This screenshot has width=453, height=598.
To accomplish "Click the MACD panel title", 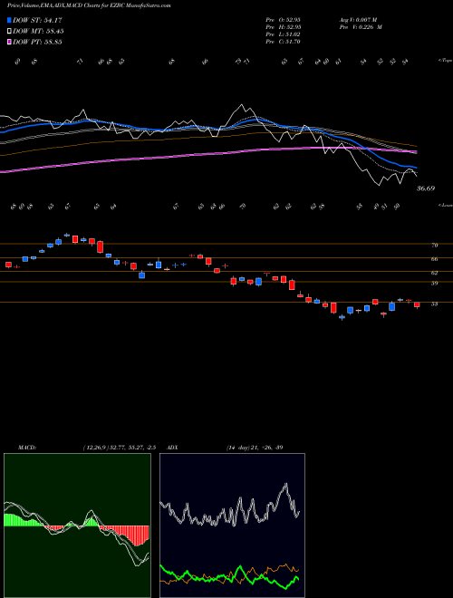I will pos(26,448).
